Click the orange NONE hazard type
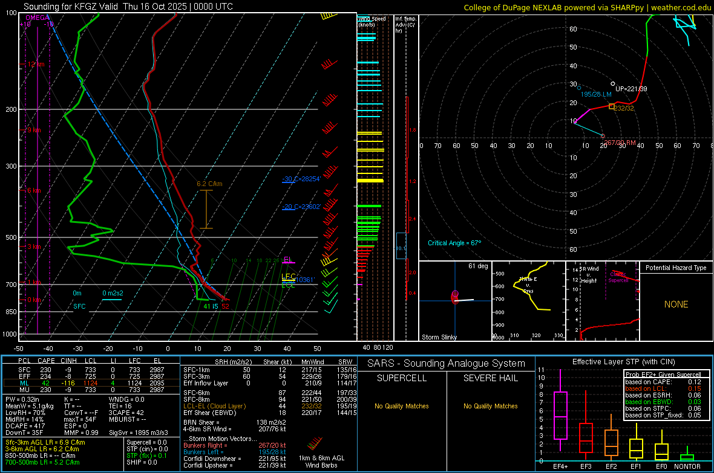 (676, 304)
